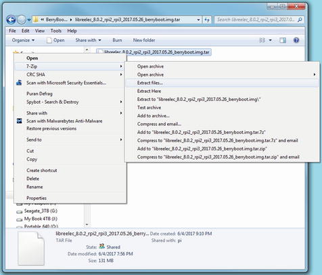Expand the Share with context submenu
322x275 pixels.
pos(70,113)
